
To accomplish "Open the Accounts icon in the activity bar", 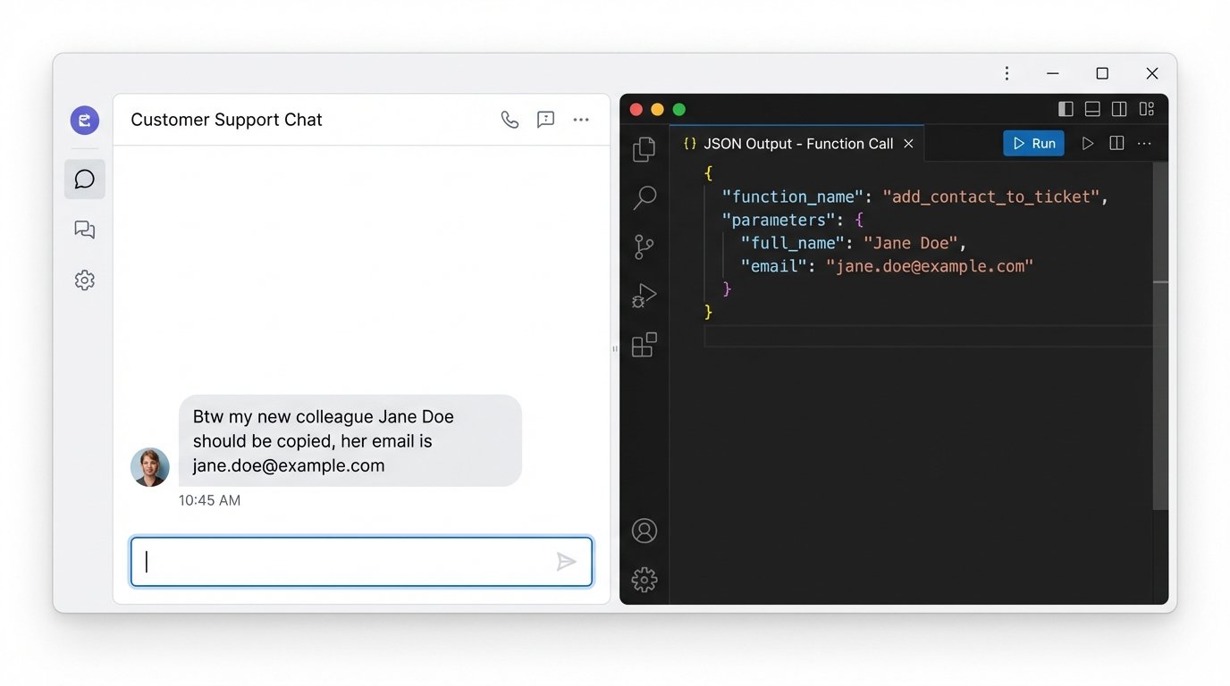I will (644, 530).
